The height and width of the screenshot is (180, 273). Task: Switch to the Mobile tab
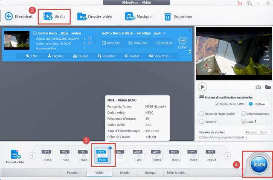(x=125, y=173)
